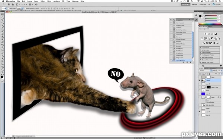Select the Lasso tool
223x139 pixels.
click(x=3, y=20)
